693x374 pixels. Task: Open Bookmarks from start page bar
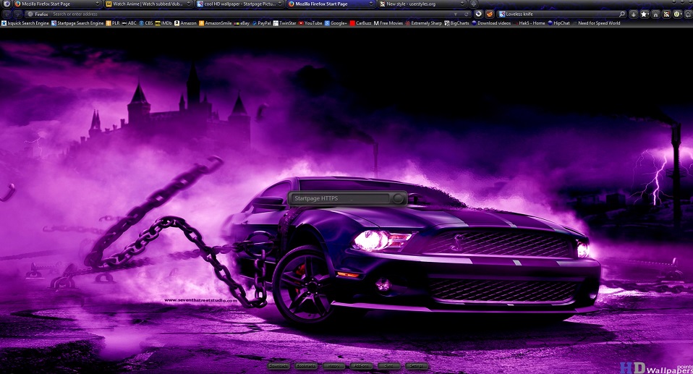306,366
